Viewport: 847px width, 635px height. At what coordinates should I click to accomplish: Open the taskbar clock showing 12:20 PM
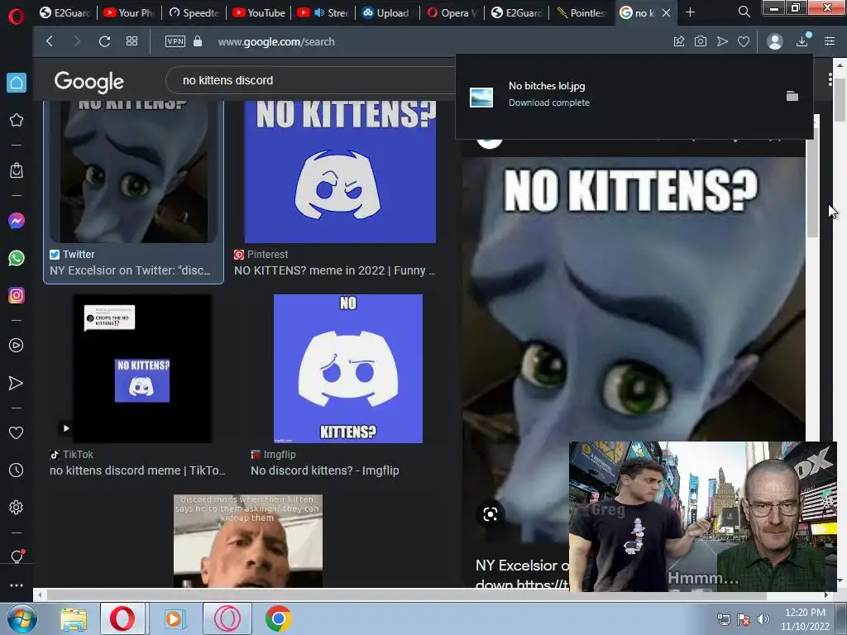[x=805, y=619]
